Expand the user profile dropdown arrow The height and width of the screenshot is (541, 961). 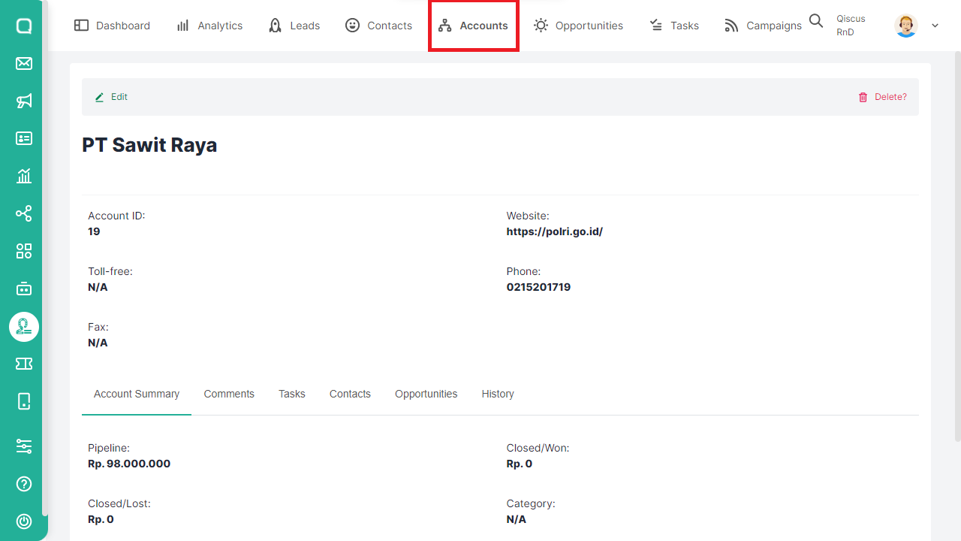tap(935, 26)
